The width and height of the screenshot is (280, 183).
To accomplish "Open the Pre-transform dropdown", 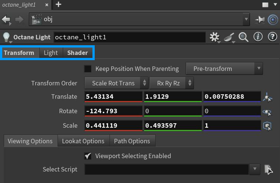I will [x=223, y=69].
